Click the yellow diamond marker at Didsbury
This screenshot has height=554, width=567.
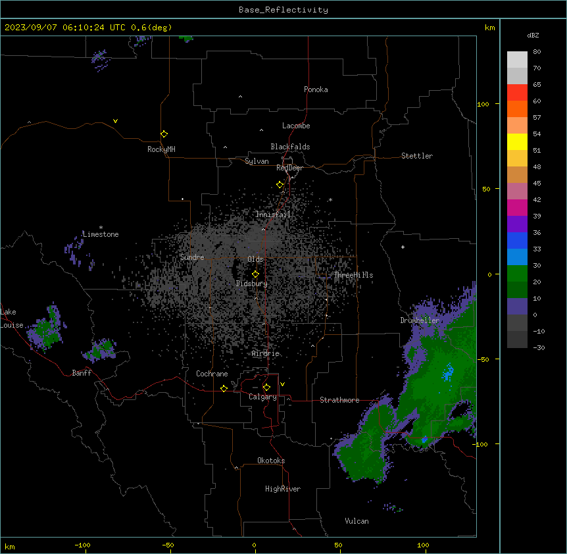255,274
